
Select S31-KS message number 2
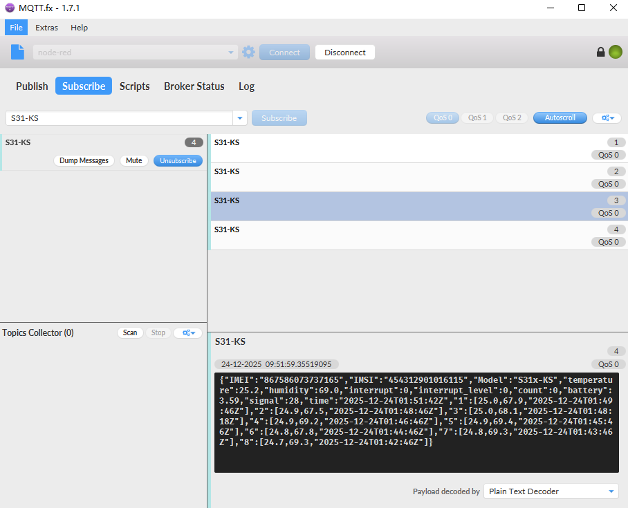tap(418, 178)
